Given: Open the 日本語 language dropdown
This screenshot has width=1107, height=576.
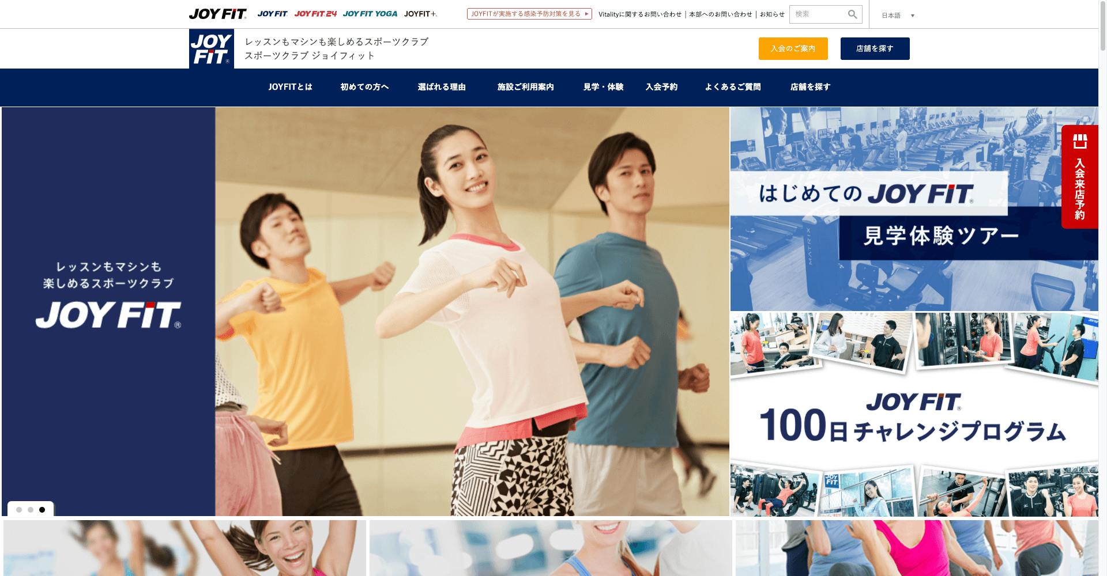Looking at the screenshot, I should [898, 16].
